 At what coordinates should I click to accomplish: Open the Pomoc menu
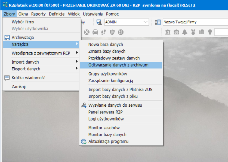point(112,14)
